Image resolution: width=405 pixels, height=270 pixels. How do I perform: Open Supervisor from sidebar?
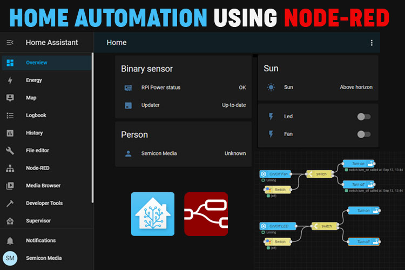46,221
